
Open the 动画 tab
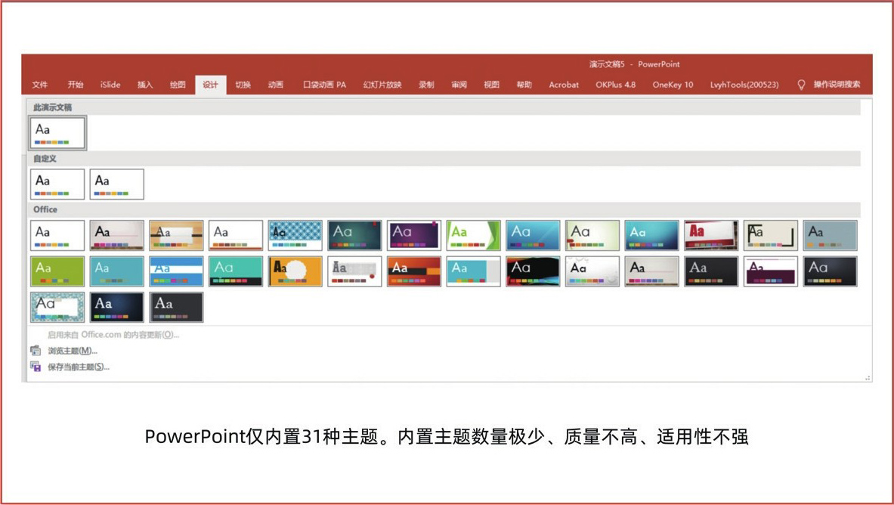pos(275,85)
